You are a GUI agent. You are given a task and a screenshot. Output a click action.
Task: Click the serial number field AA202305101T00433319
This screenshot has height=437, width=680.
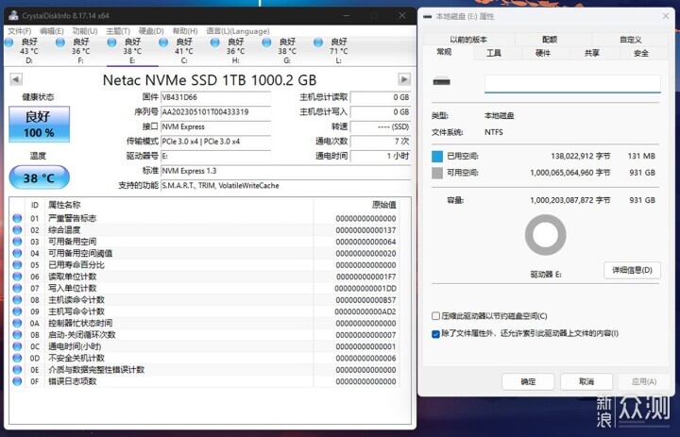(215, 112)
